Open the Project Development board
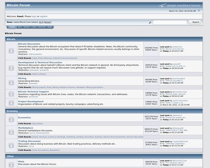This screenshot has width=210, height=168. coord(31,101)
